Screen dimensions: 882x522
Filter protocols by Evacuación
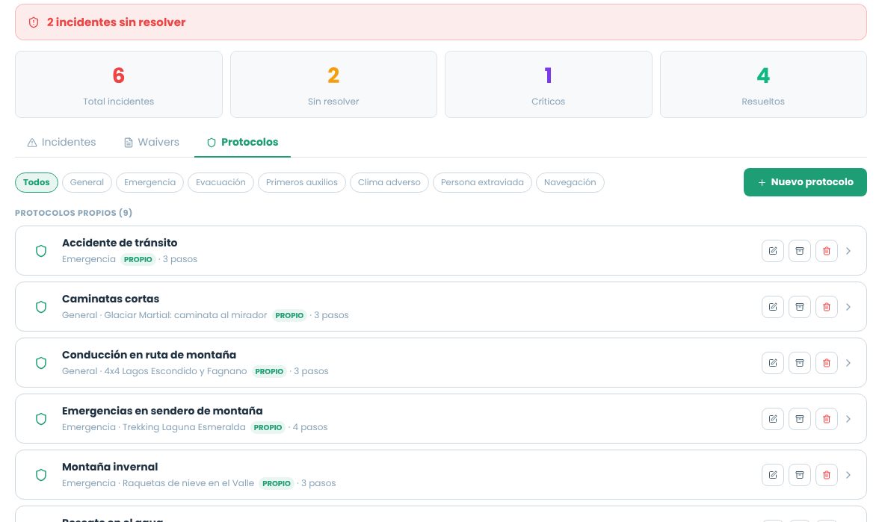click(x=220, y=182)
